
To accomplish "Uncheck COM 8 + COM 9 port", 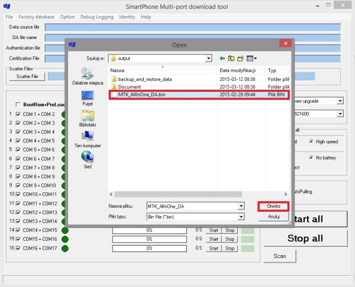I will [18, 176].
